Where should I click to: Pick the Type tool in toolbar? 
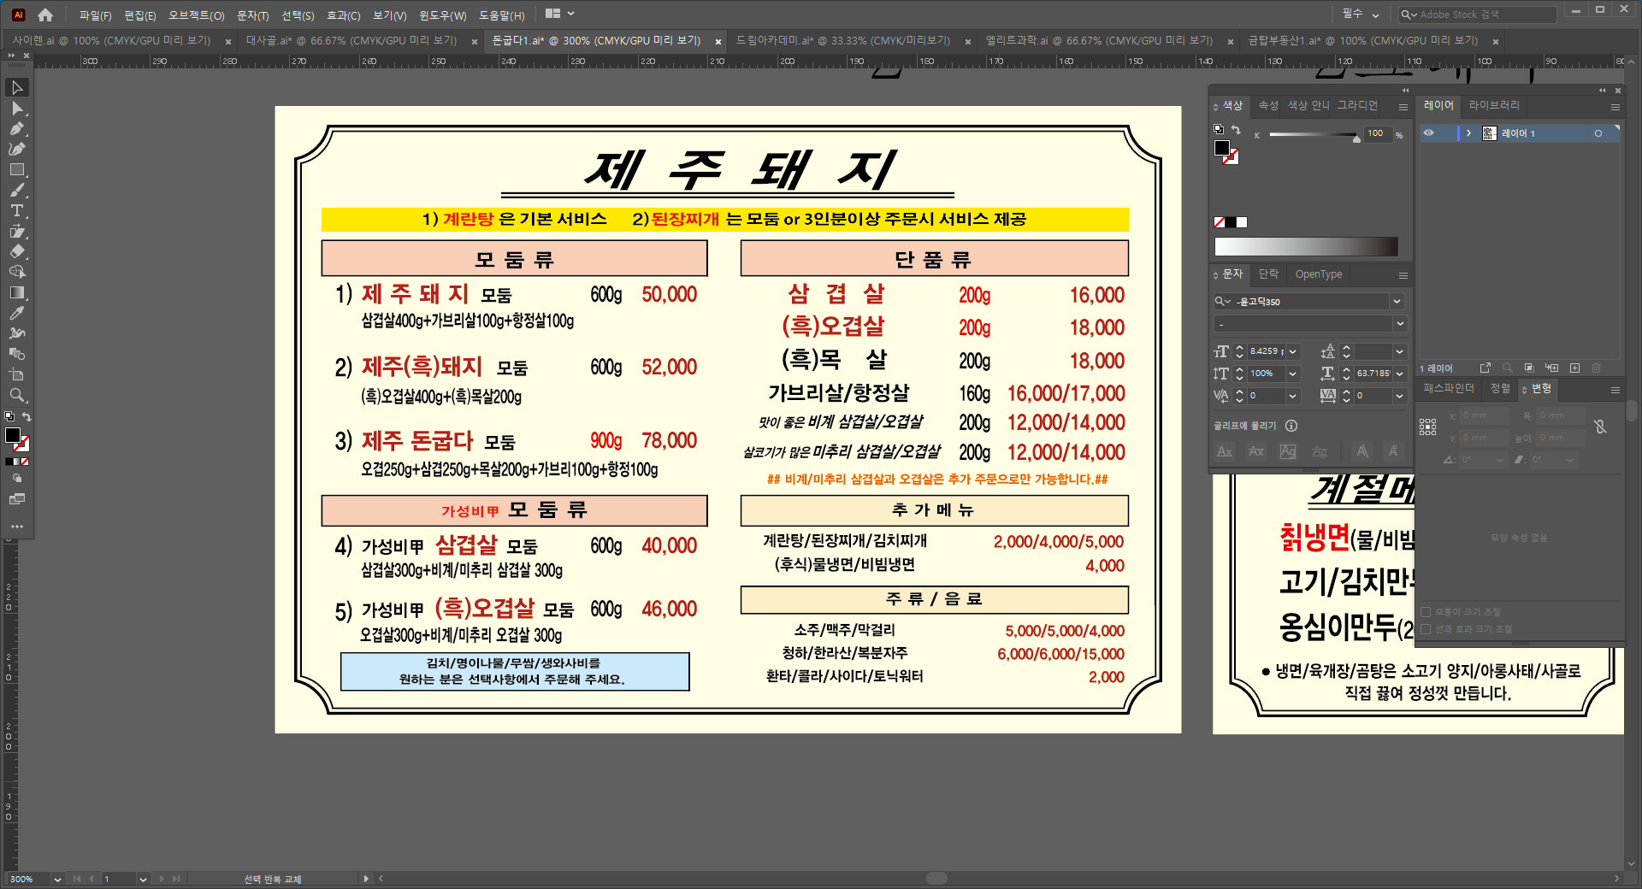[16, 210]
